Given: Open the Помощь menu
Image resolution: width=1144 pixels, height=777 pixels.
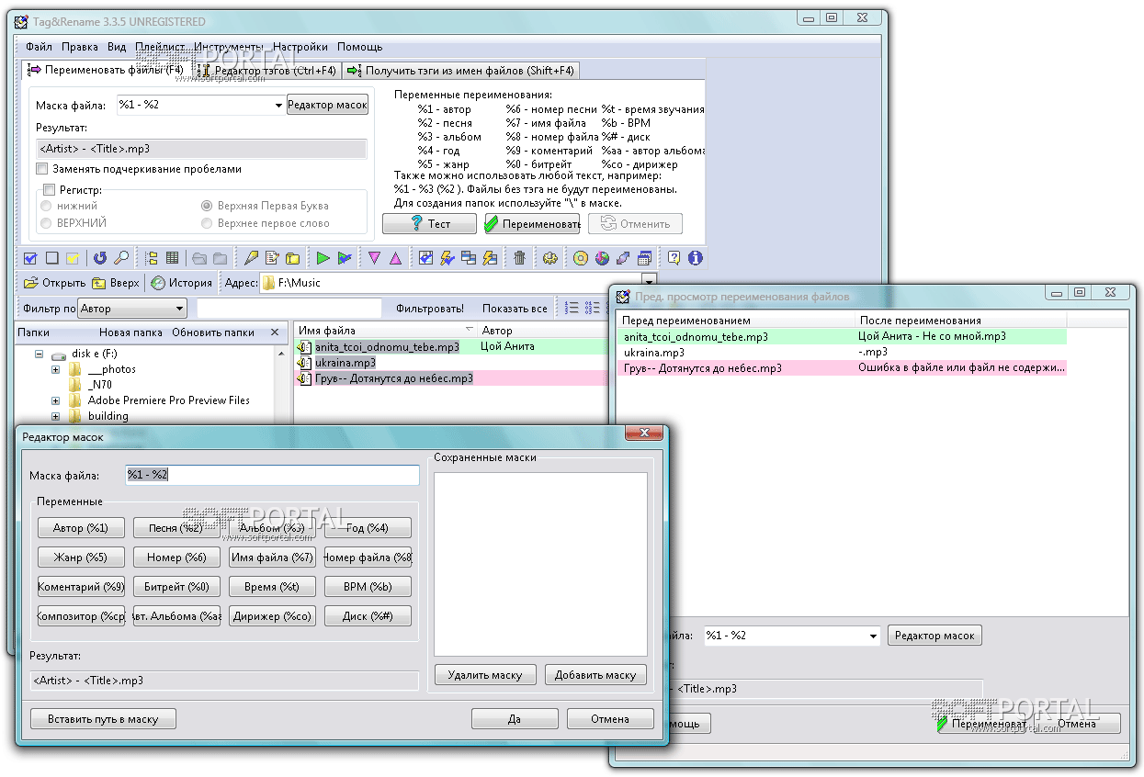Looking at the screenshot, I should 359,47.
